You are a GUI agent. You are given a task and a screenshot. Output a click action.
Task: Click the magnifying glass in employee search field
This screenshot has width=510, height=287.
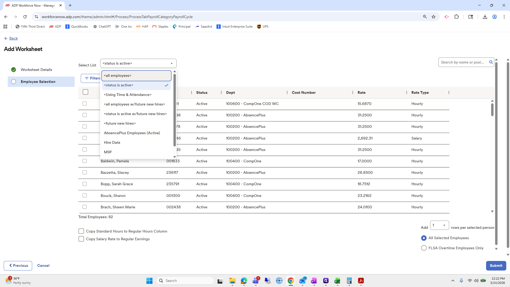point(491,62)
